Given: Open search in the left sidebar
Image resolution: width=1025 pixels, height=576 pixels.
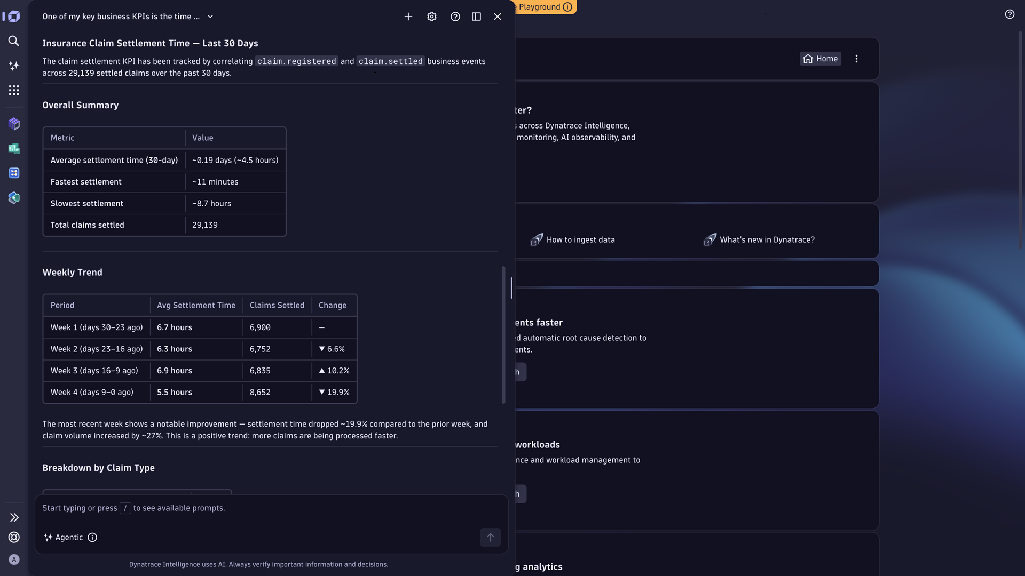Looking at the screenshot, I should coord(14,41).
